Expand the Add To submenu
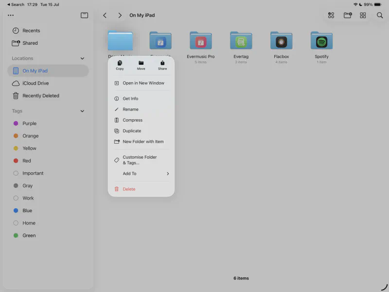Screen dimensions: 389x292 click(x=168, y=174)
